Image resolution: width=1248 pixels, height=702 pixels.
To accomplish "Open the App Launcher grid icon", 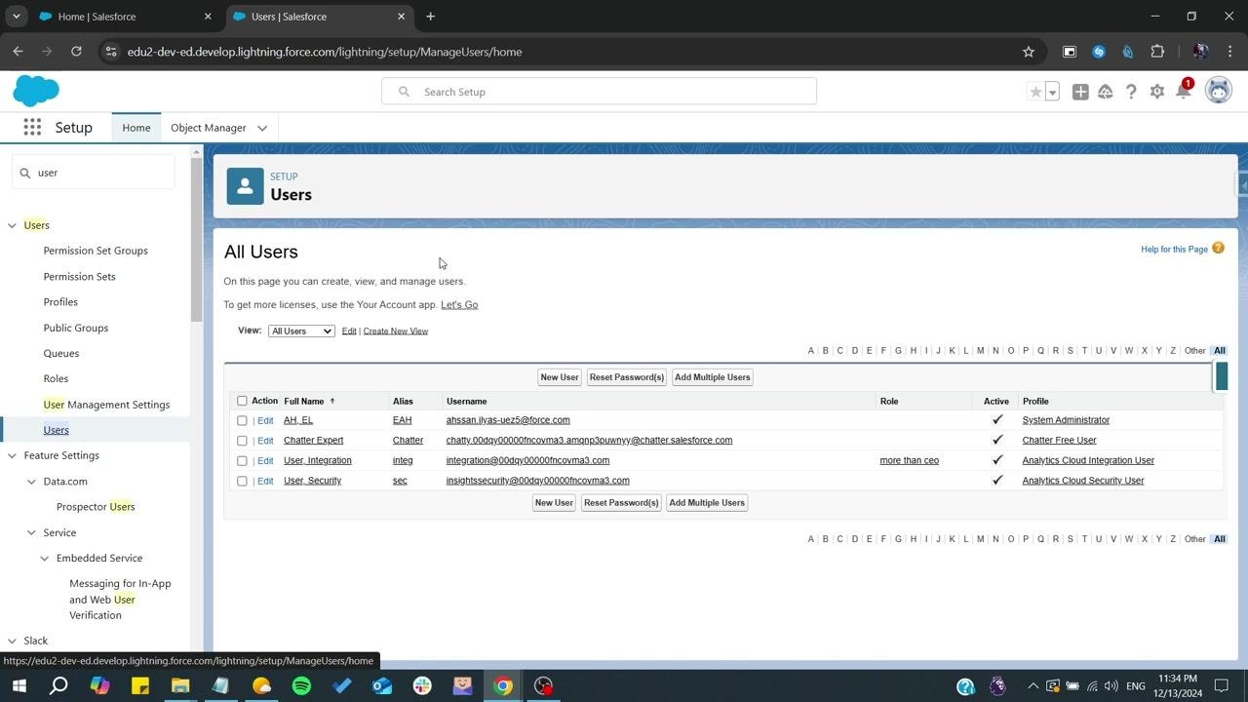I will coord(32,128).
